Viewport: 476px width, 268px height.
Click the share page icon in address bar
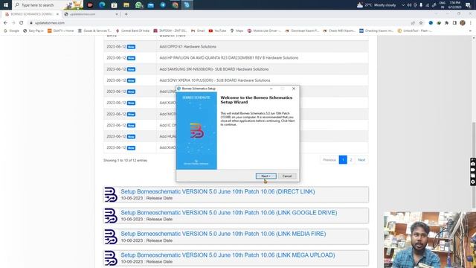(413, 23)
